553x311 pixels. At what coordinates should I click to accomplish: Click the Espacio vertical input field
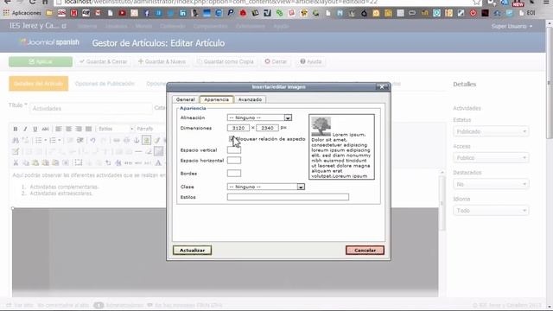click(234, 150)
